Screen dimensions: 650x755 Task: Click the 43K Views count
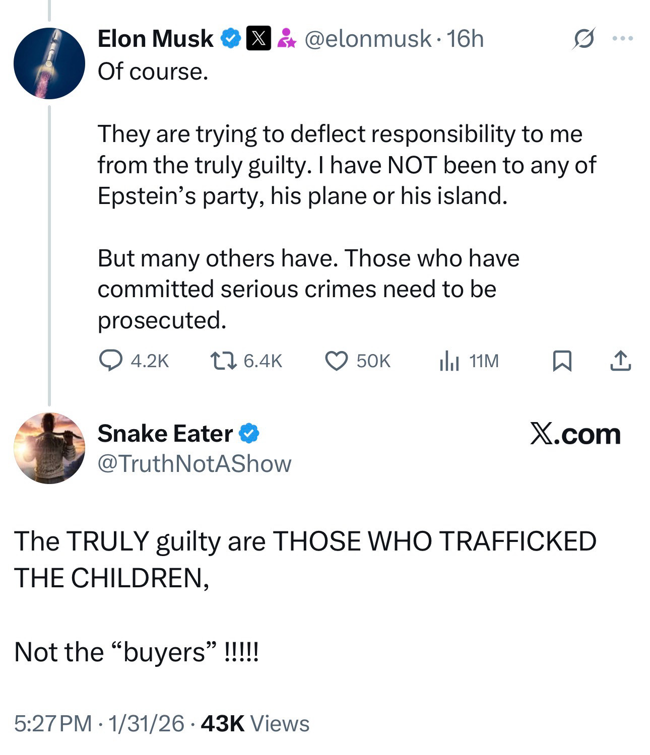click(255, 724)
